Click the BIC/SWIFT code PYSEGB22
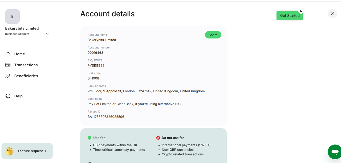The height and width of the screenshot is (166, 341). coord(96,65)
